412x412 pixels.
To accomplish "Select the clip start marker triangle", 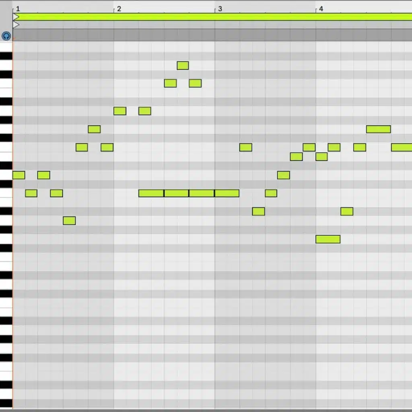I will click(16, 25).
